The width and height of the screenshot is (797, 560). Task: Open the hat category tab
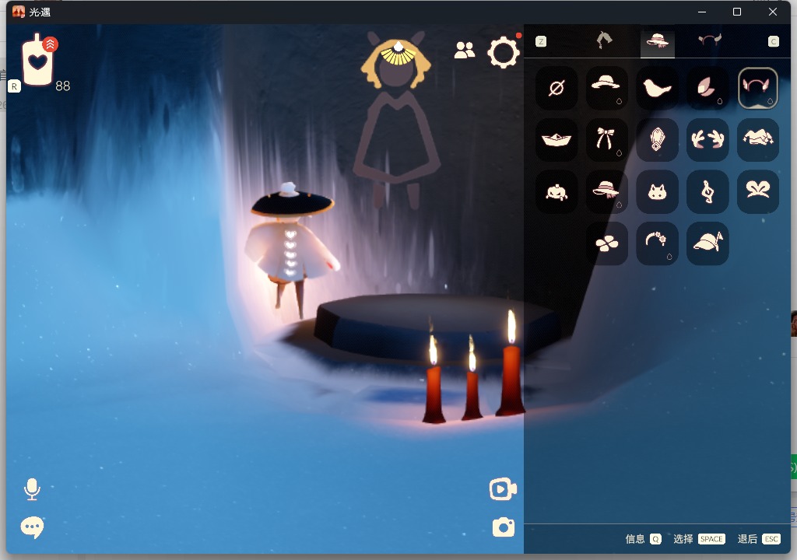click(x=657, y=41)
